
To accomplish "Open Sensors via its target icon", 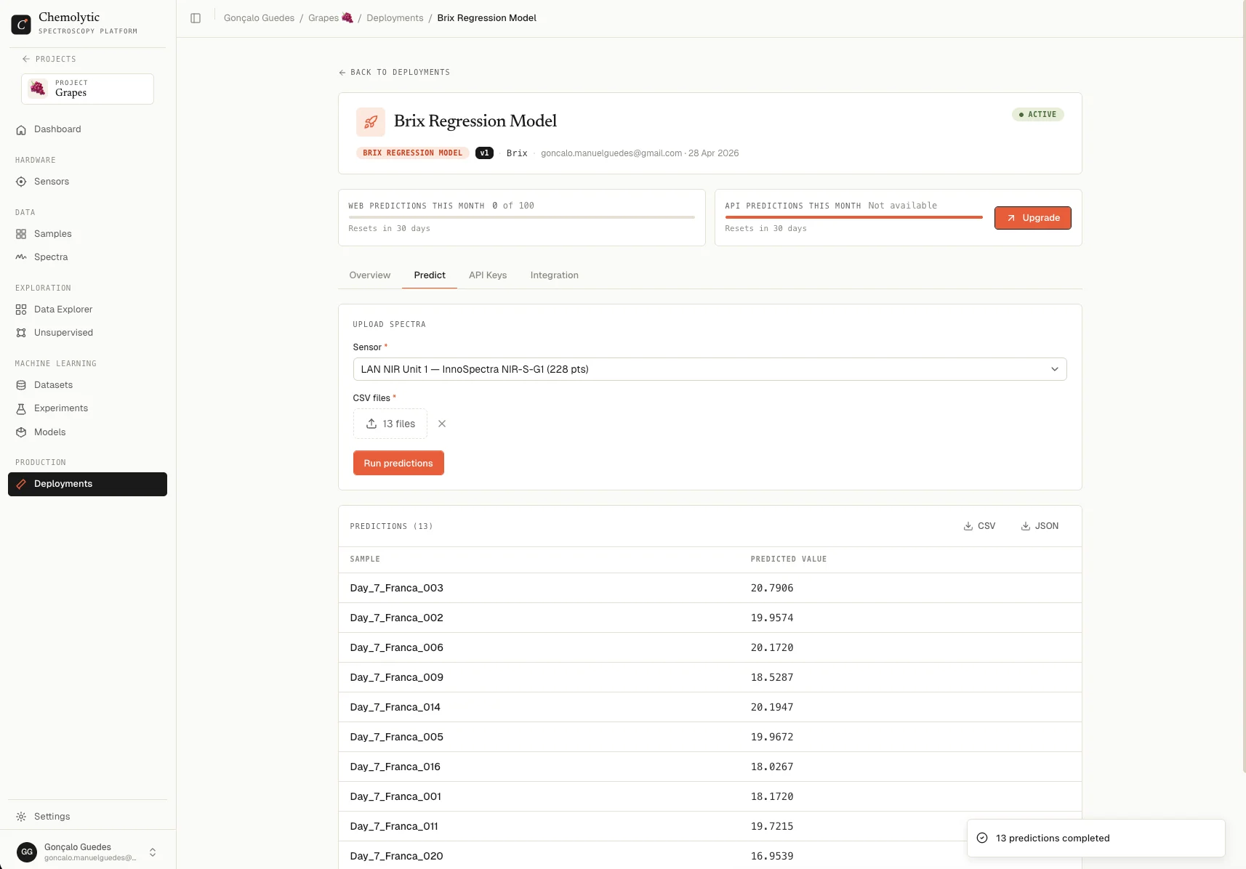I will click(21, 182).
